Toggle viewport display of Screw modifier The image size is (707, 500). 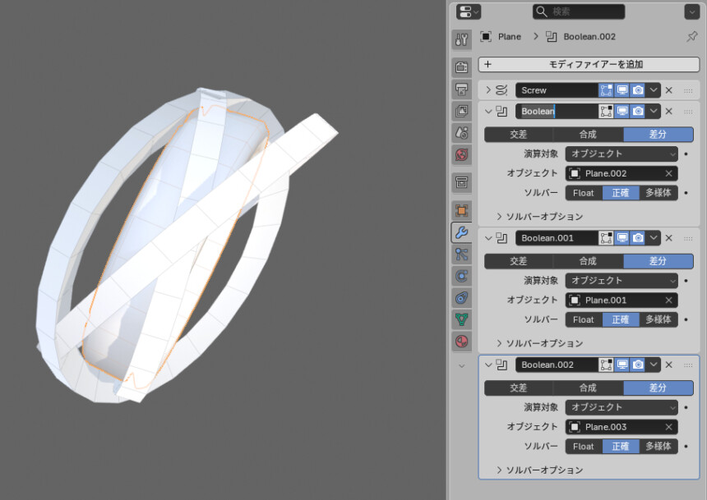pos(622,90)
